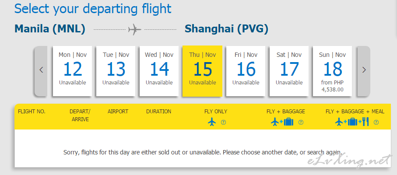Click the next week right arrow
Screen dimensions: 397x175
pyautogui.click(x=364, y=71)
